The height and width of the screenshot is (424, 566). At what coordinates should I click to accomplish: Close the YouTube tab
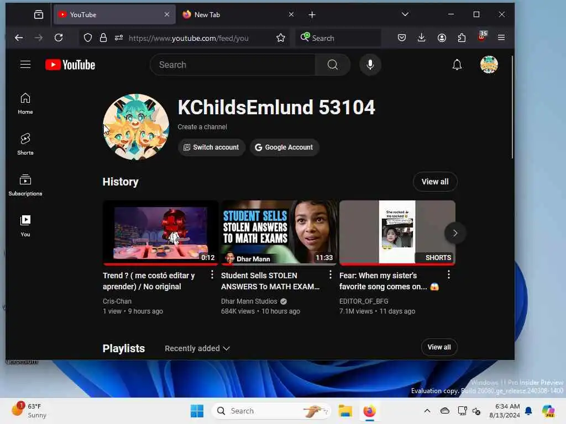click(x=167, y=14)
